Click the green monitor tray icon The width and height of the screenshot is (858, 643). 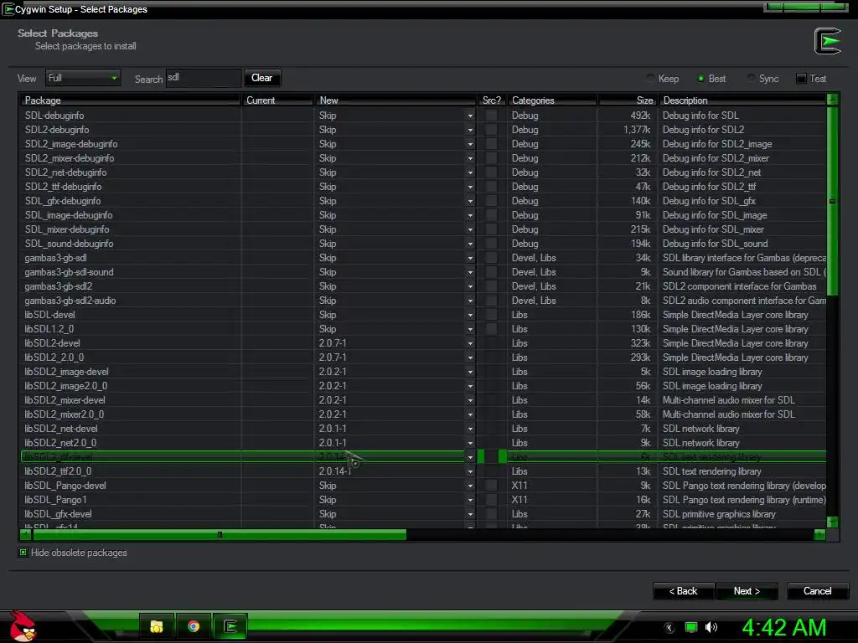coord(691,627)
